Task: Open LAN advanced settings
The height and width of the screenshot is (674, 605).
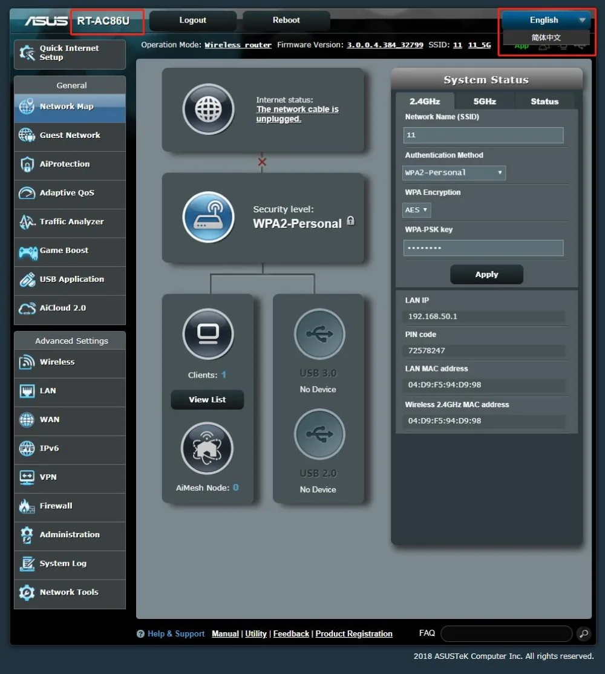Action: (70, 391)
